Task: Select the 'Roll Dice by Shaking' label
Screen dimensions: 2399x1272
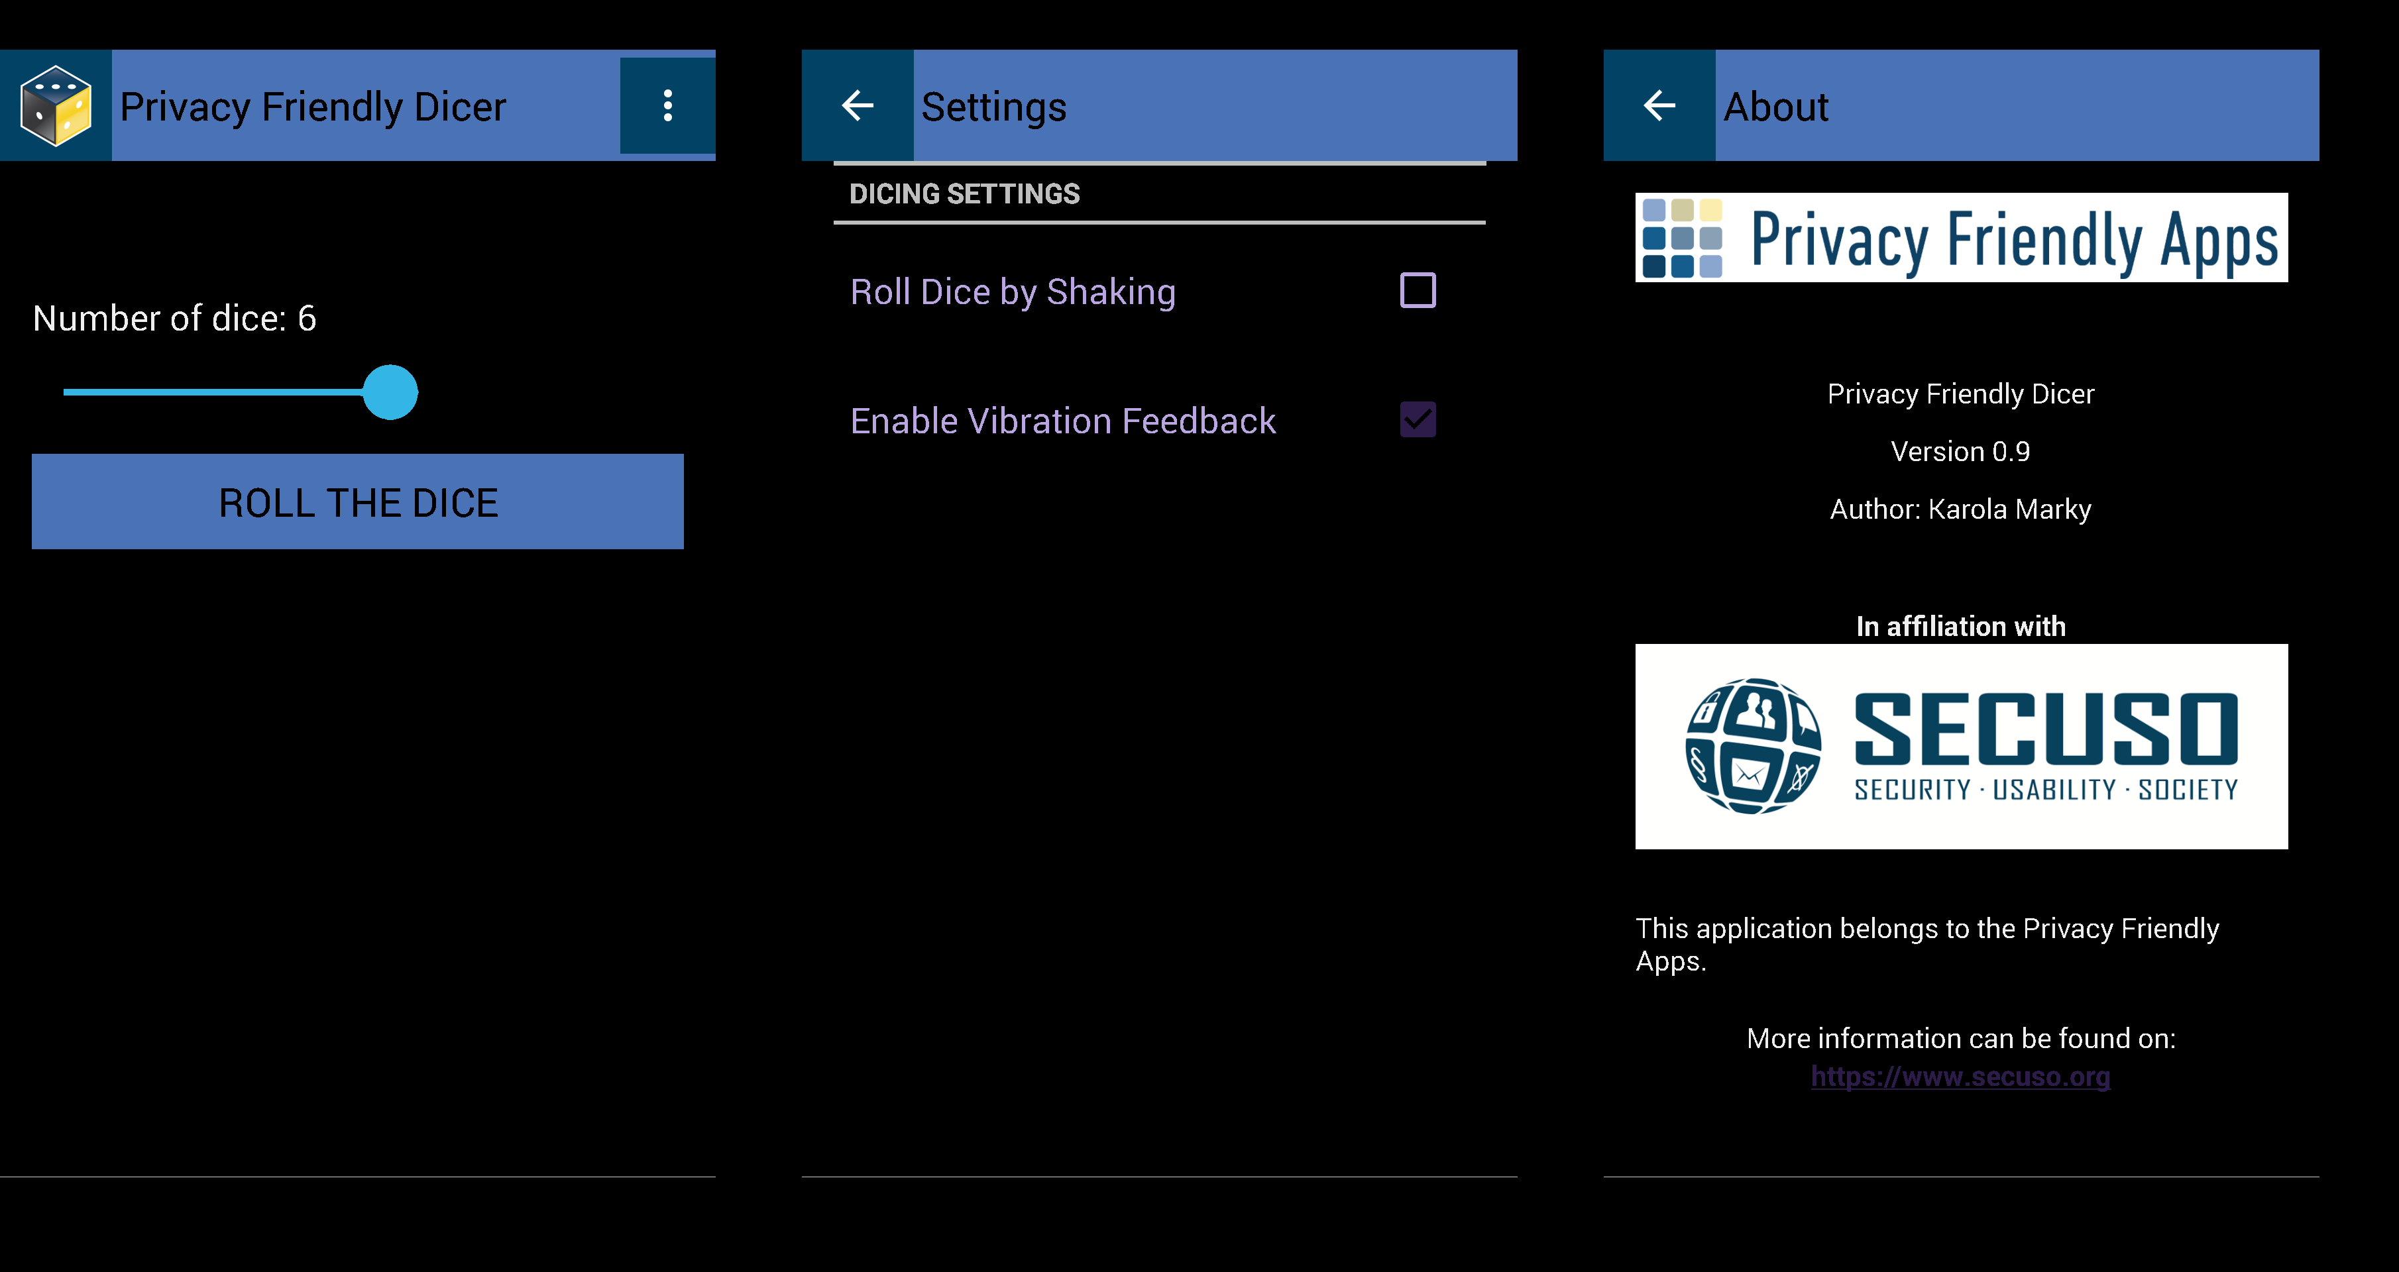Action: 1013,292
